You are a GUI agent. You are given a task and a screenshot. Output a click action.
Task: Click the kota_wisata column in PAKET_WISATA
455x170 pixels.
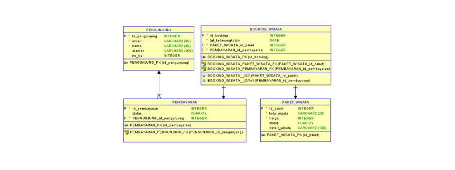(295, 113)
